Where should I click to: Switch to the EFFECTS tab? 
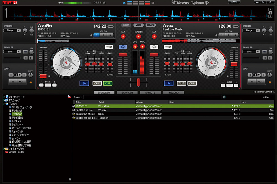[150, 92]
